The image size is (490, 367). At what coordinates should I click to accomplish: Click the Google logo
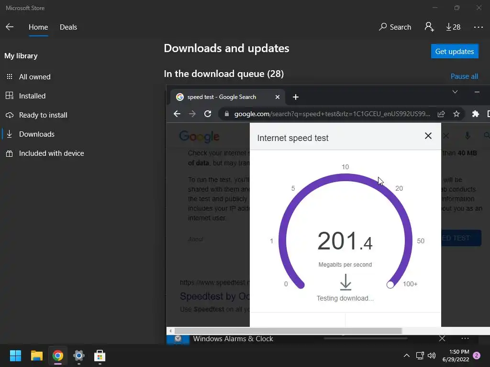coord(200,136)
